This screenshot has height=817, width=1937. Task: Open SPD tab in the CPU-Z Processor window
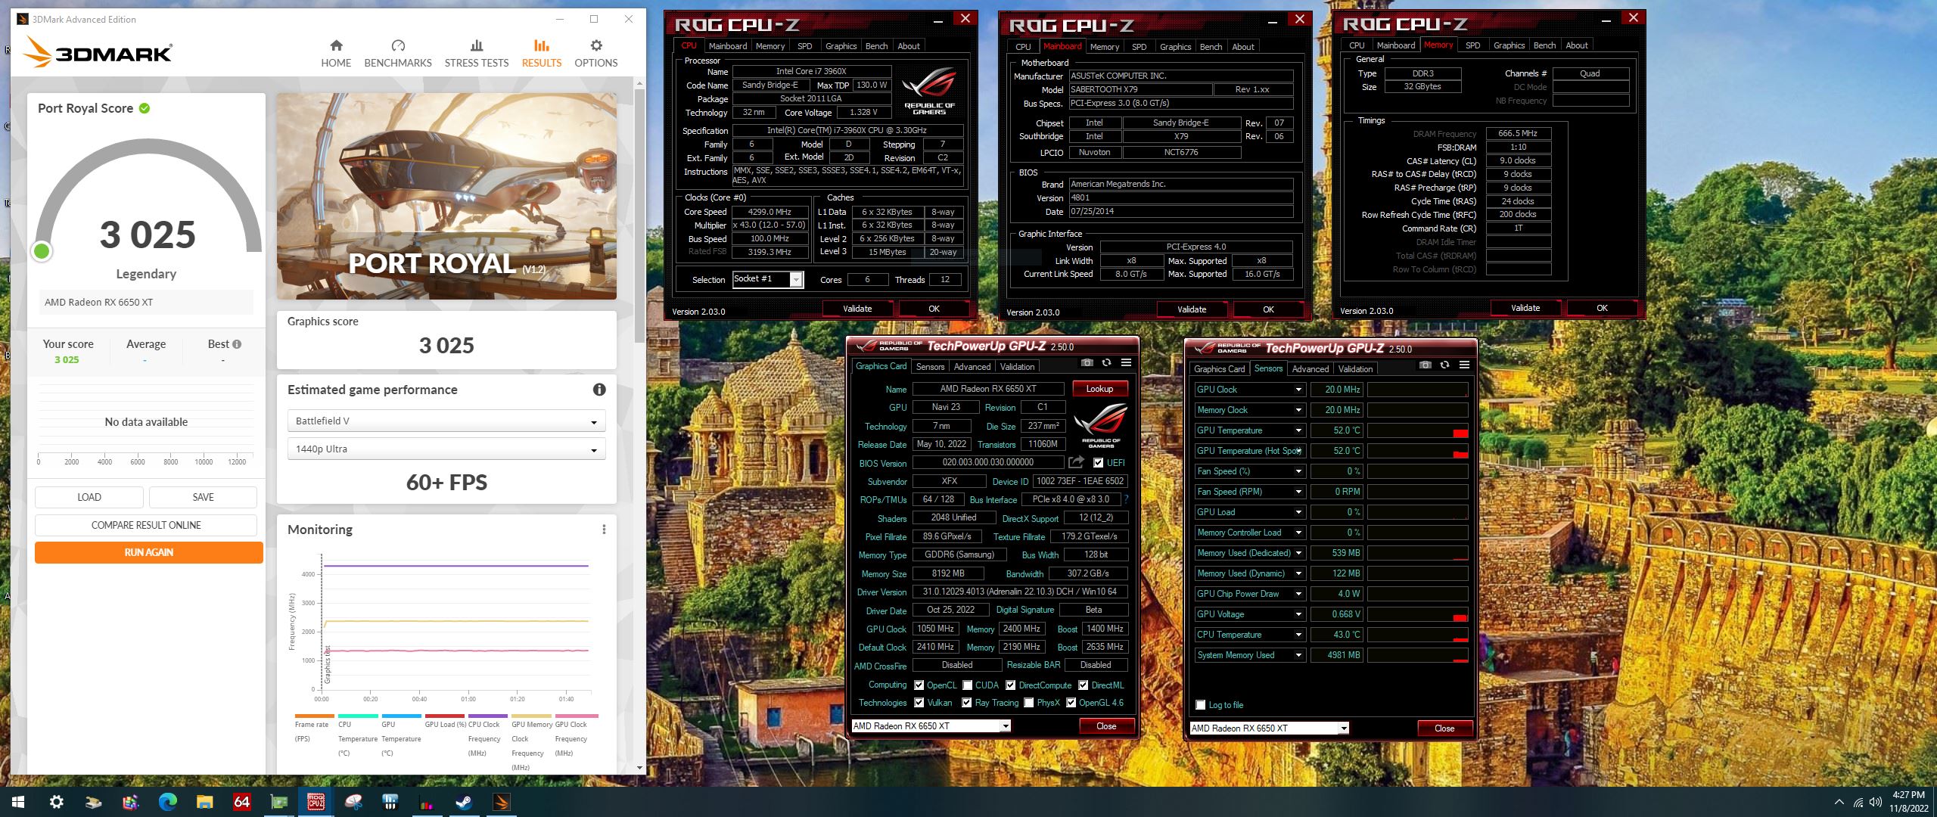(804, 46)
